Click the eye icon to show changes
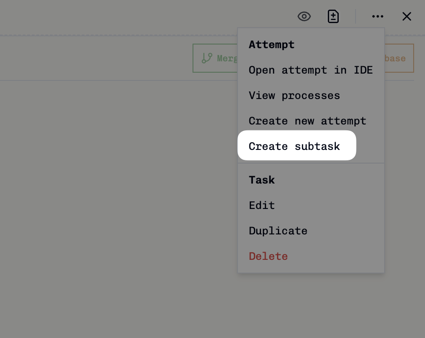Viewport: 425px width, 338px height. point(304,16)
